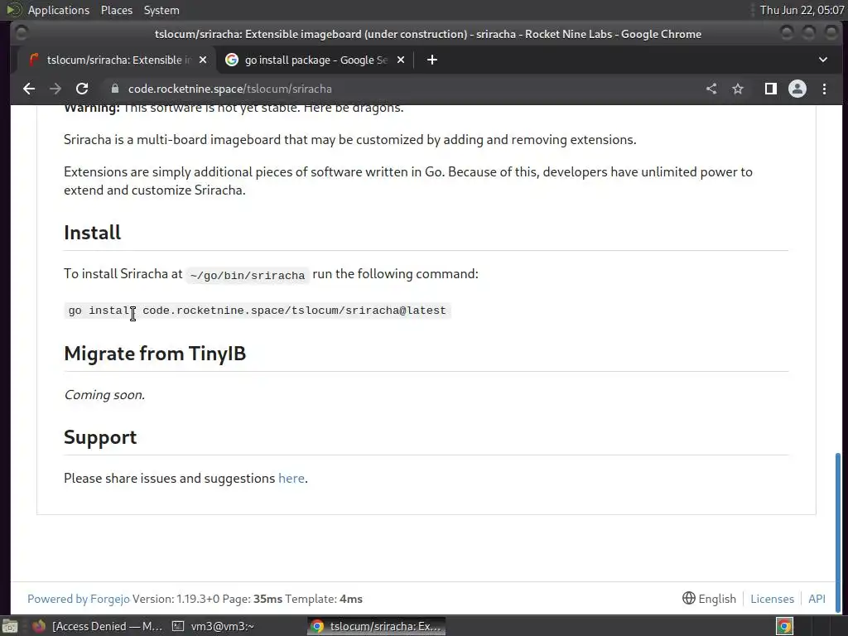Bookmark this page with star icon
This screenshot has height=636, width=848.
[738, 89]
